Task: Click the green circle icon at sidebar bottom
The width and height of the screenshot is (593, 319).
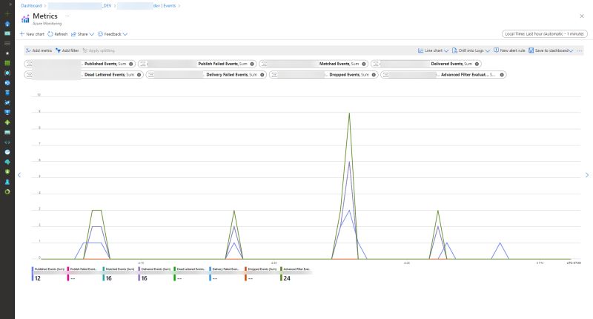Action: pyautogui.click(x=7, y=191)
